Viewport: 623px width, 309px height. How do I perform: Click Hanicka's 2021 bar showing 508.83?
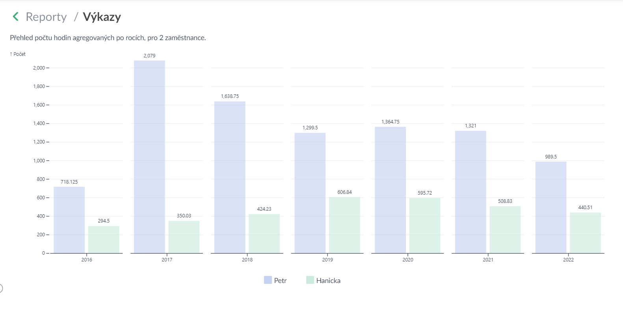[x=505, y=230]
